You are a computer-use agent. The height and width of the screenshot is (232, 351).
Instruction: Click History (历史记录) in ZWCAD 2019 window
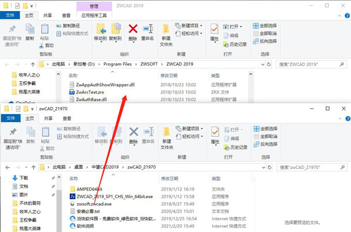click(235, 44)
